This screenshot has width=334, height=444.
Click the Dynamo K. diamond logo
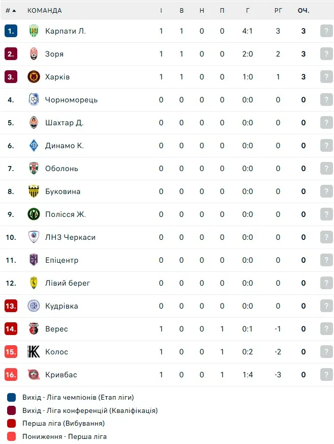pyautogui.click(x=34, y=146)
